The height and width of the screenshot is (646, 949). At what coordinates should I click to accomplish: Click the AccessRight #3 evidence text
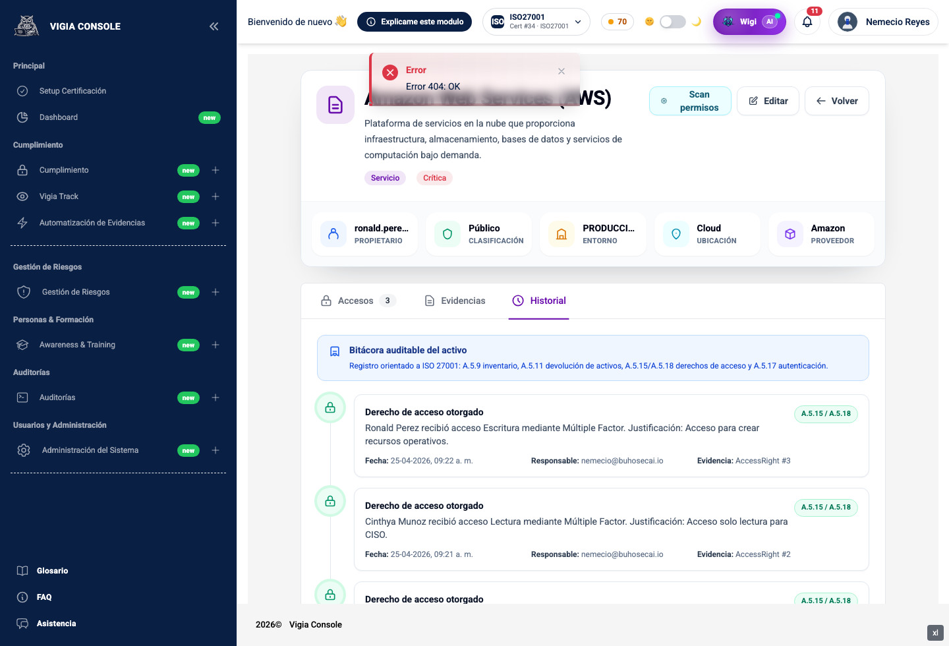click(x=762, y=461)
